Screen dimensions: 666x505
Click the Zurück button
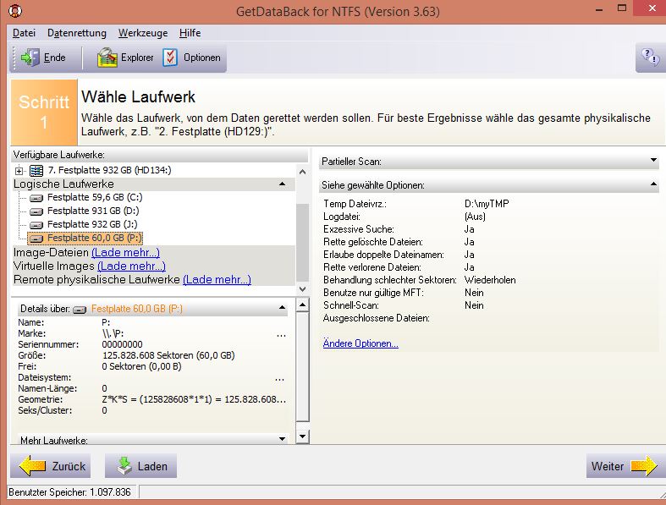50,466
